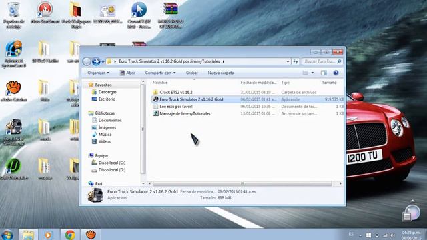Open the cursor-arrow desktop shortcut icon
This screenshot has height=240, width=427.
[139, 15]
